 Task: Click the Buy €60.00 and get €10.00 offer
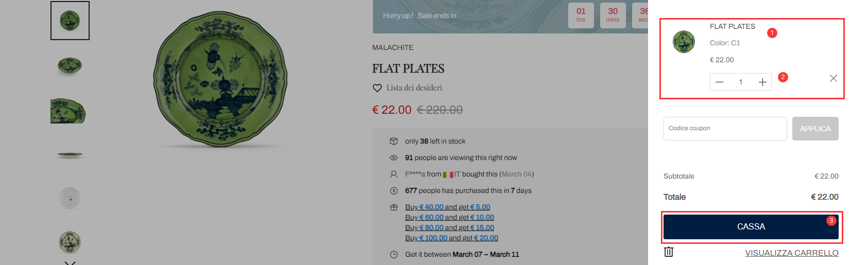pos(449,218)
